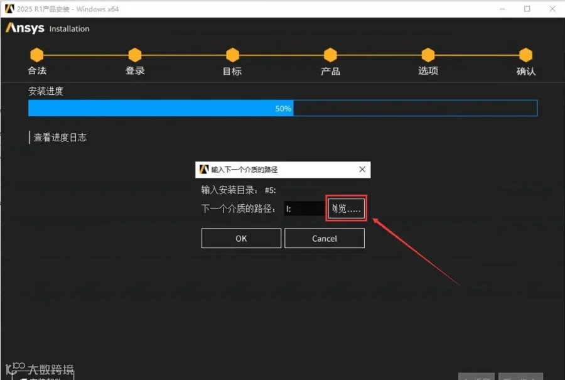Viewport: 565px width, 380px height.
Task: Close the 输入下一个介质的路径 dialog
Action: [362, 169]
